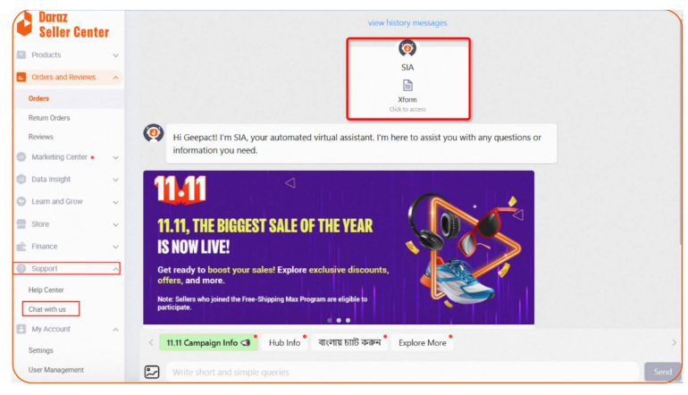This screenshot has width=688, height=395.
Task: Click the Store sidebar icon
Action: 21,223
